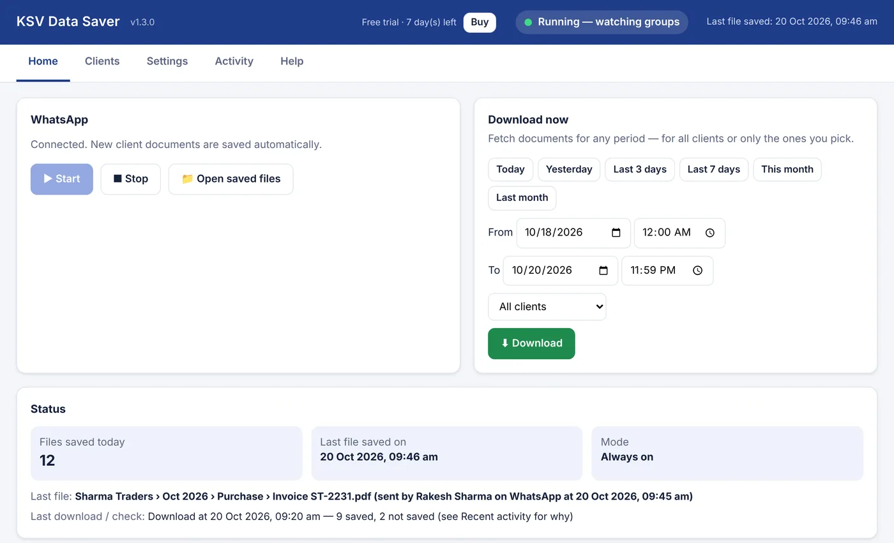Click the To date 10/20/2026 field
This screenshot has height=543, width=894.
560,271
